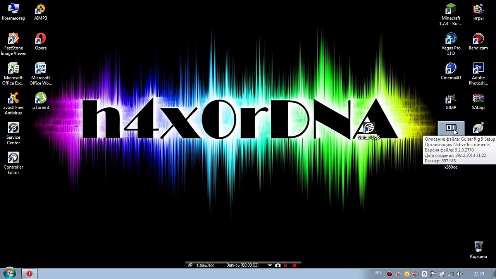496x279 pixels.
Task: Select the GIMP desktop shortcut
Action: point(451,102)
